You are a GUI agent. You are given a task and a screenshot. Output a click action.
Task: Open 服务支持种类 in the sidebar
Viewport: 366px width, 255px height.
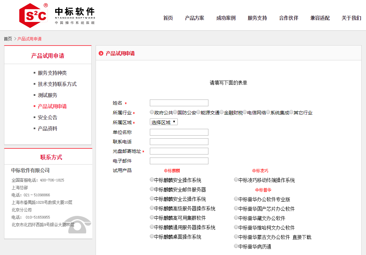(52, 73)
